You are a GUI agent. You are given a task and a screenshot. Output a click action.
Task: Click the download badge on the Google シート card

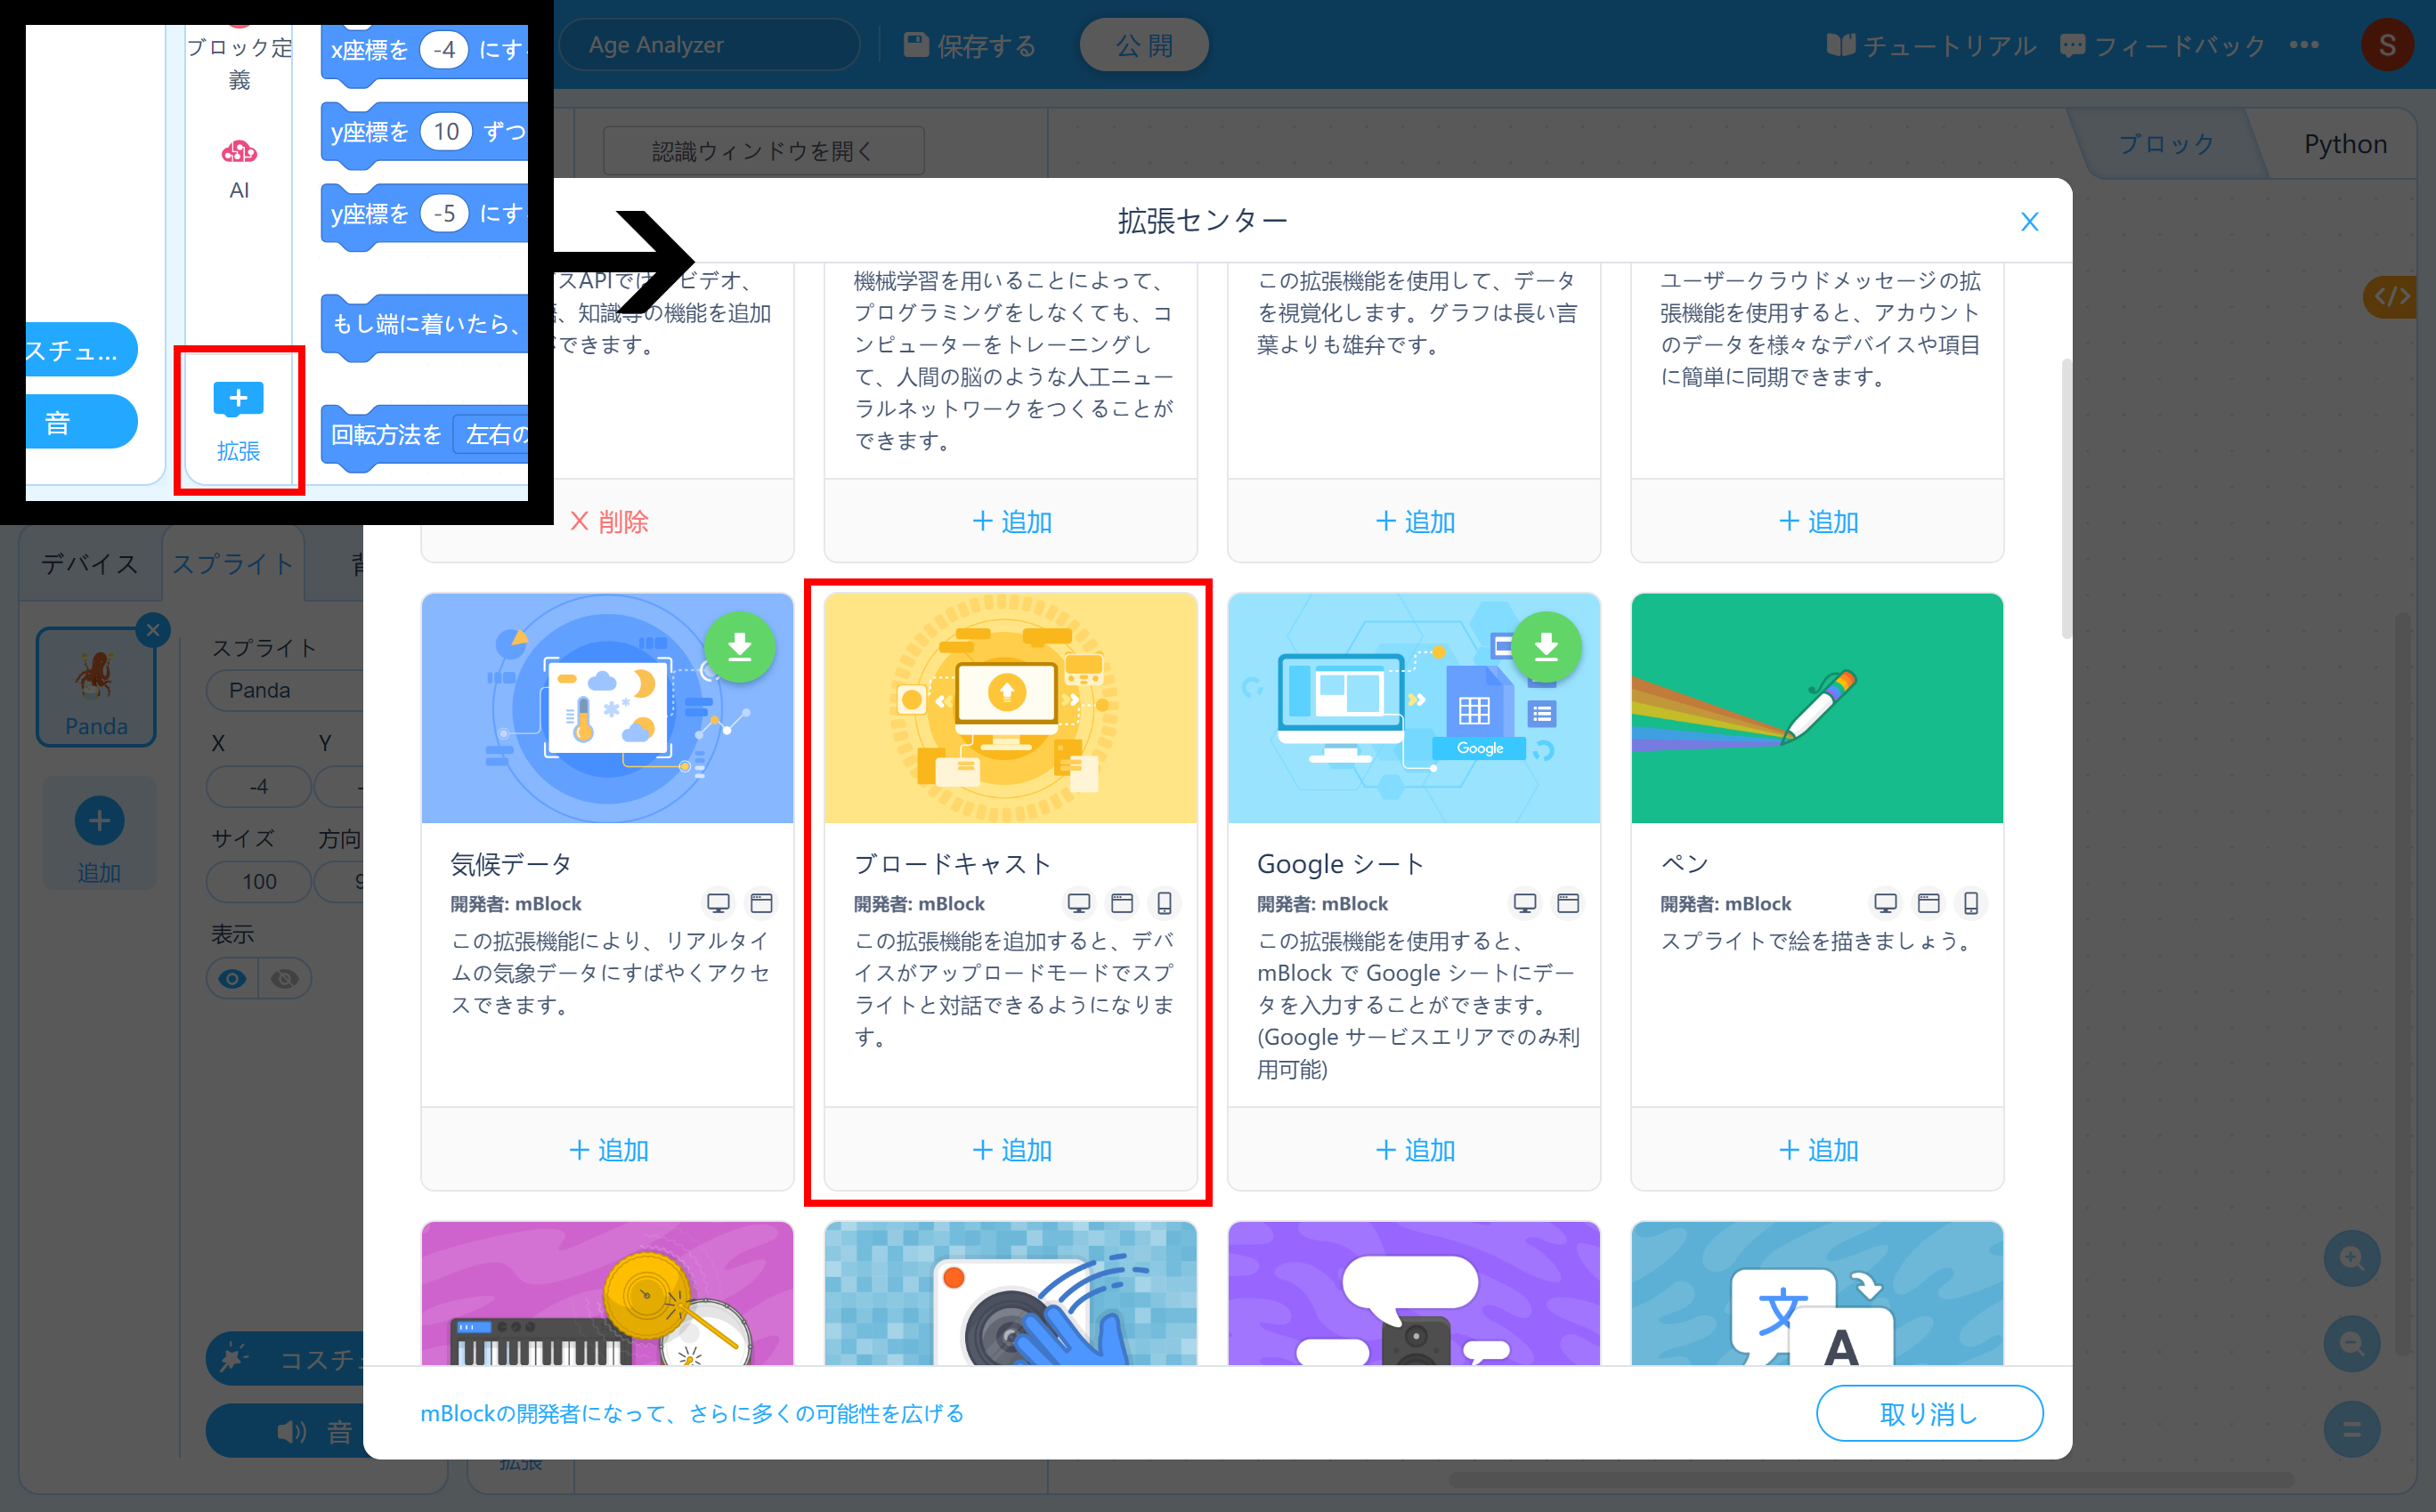[1546, 647]
